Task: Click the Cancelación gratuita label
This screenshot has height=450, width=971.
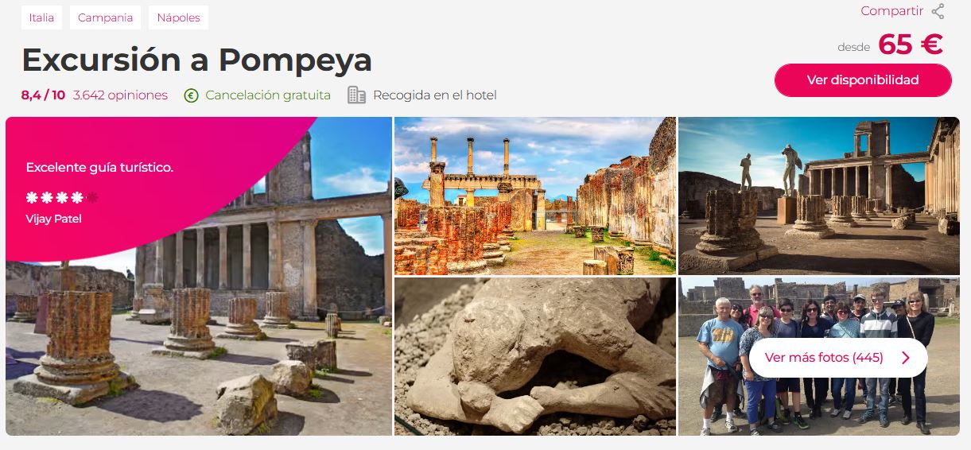Action: pyautogui.click(x=268, y=95)
